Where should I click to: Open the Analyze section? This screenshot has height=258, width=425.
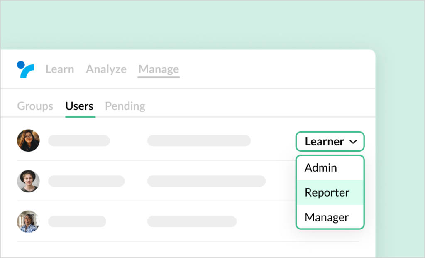(106, 69)
